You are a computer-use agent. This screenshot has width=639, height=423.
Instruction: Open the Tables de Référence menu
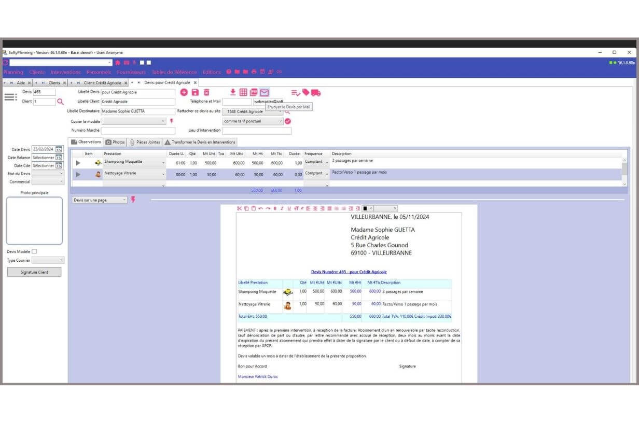click(174, 72)
